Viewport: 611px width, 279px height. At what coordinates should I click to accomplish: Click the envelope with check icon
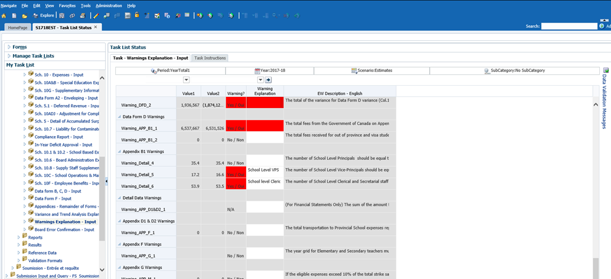[157, 16]
